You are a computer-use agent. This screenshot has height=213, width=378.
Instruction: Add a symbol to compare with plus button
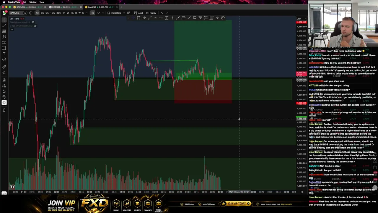[31, 13]
